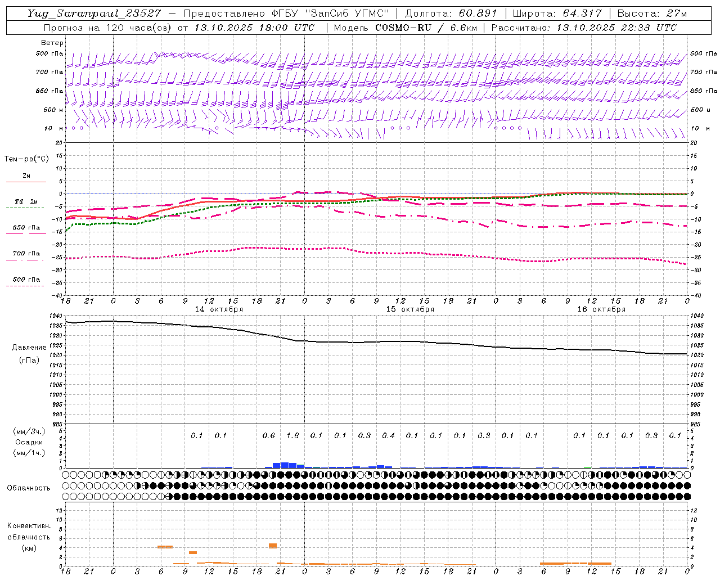Click the 'Td 2м' legend entry

26,201
